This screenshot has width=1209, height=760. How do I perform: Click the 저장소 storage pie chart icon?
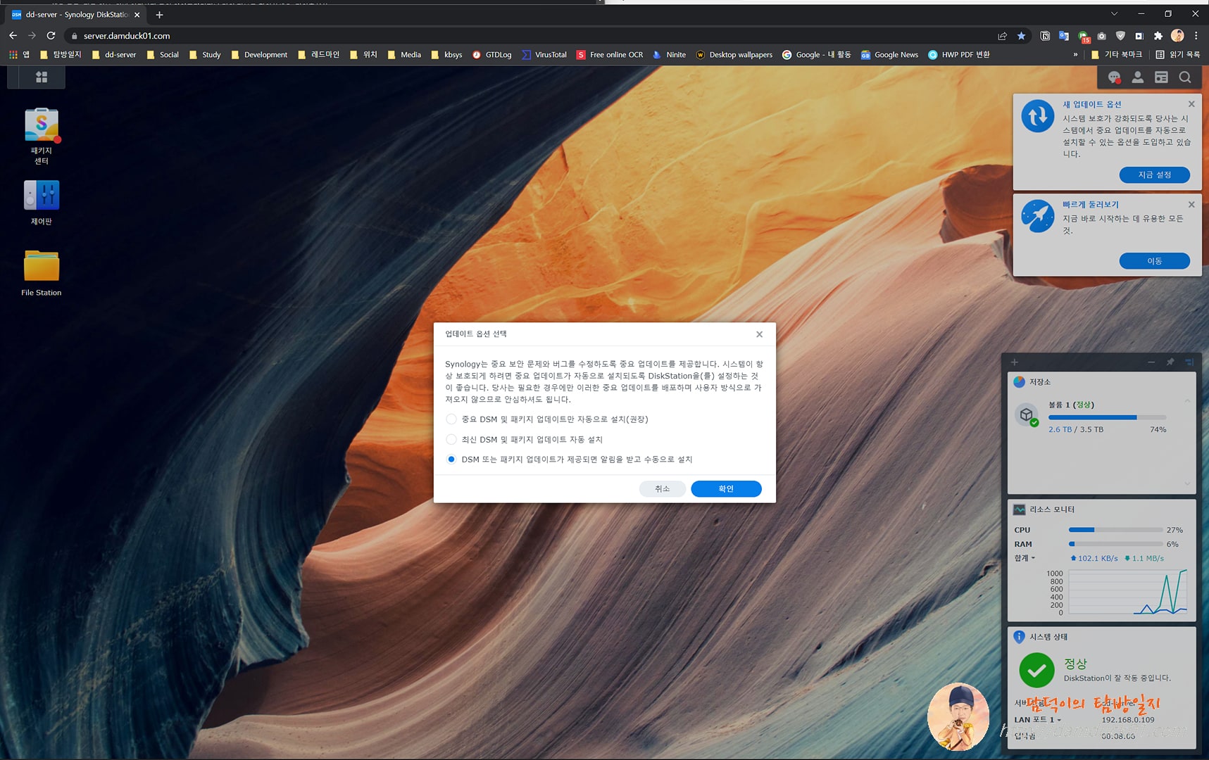pos(1019,381)
